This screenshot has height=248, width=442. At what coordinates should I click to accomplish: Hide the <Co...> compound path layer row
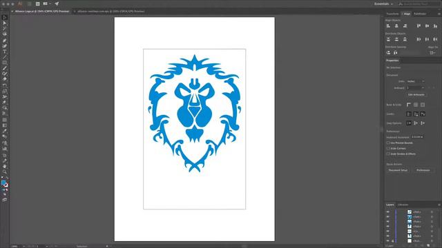tap(388, 231)
